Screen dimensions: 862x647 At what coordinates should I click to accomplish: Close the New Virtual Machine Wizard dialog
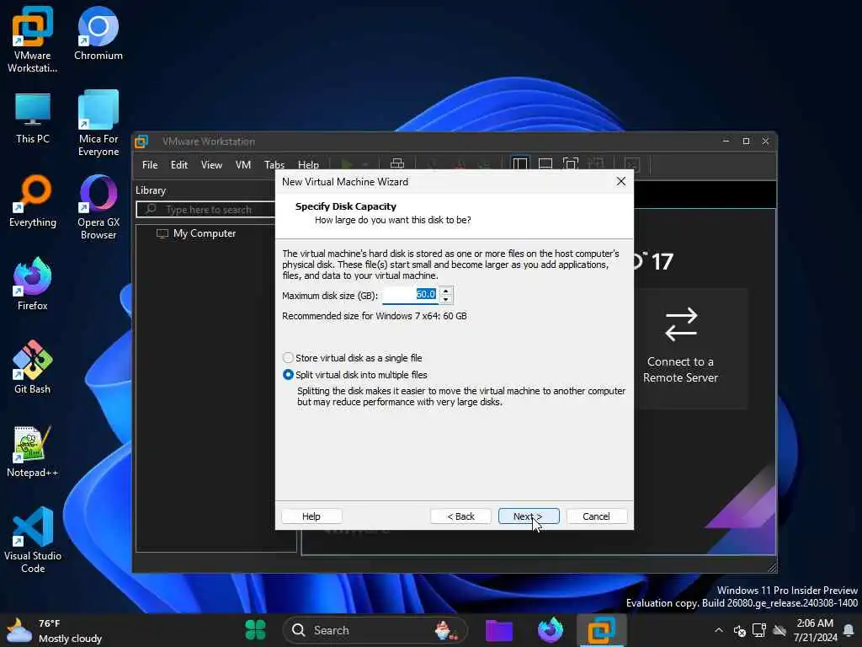pos(620,182)
